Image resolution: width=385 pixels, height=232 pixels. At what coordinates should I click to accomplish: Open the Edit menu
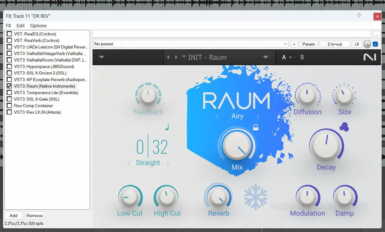pos(21,26)
